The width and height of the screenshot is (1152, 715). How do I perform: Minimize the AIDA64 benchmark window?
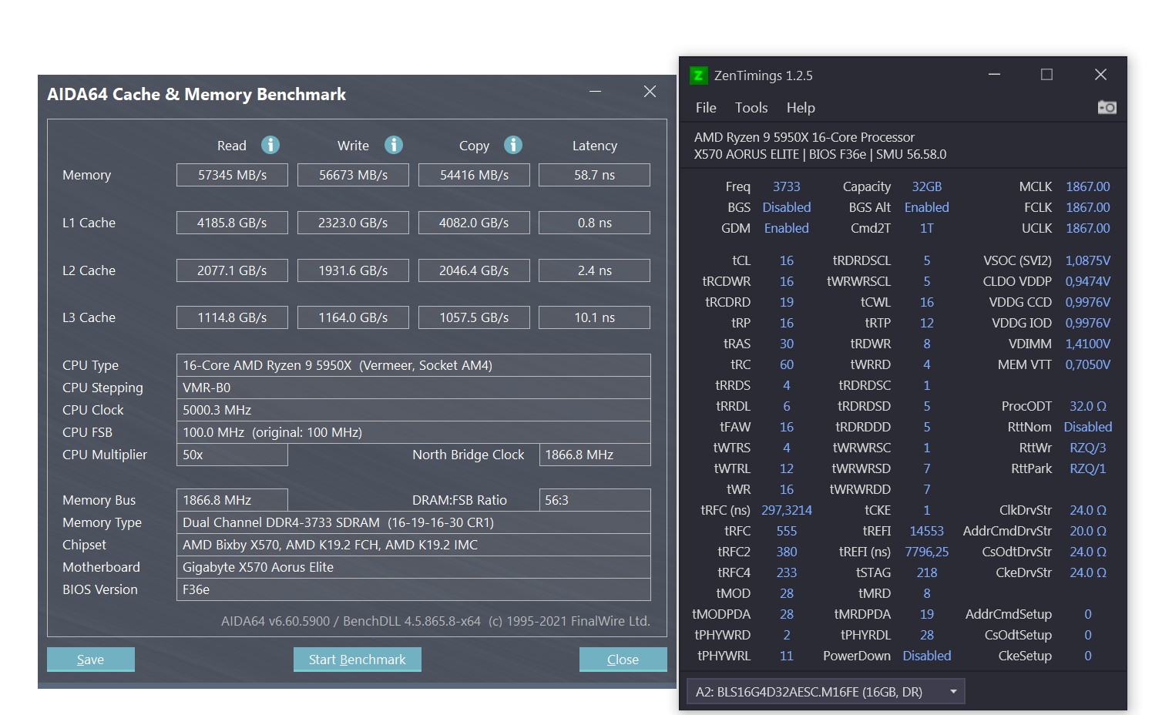coord(595,91)
